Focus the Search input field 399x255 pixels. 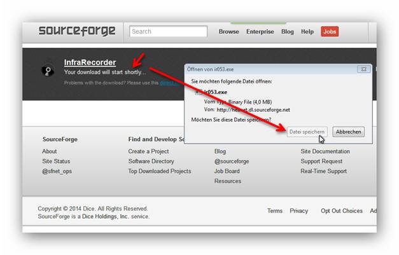tap(168, 32)
